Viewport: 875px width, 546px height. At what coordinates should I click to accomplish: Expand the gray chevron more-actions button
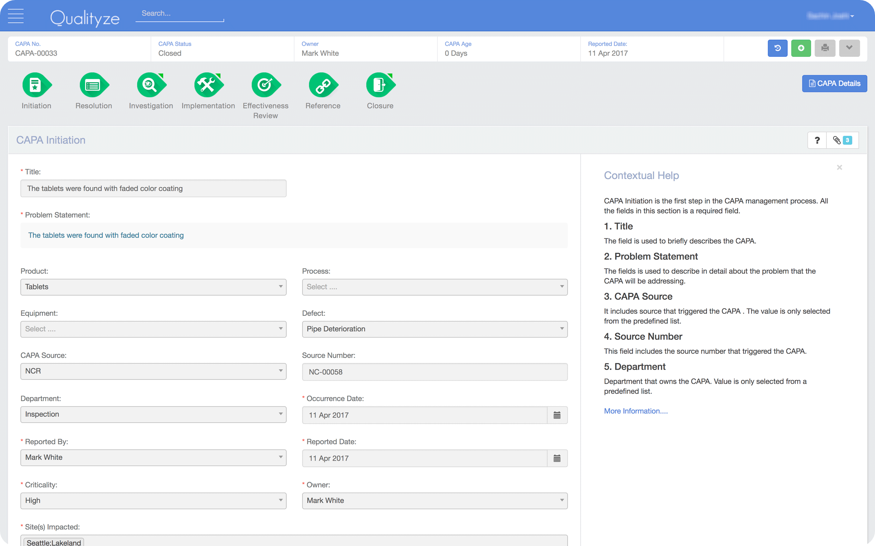(x=849, y=48)
